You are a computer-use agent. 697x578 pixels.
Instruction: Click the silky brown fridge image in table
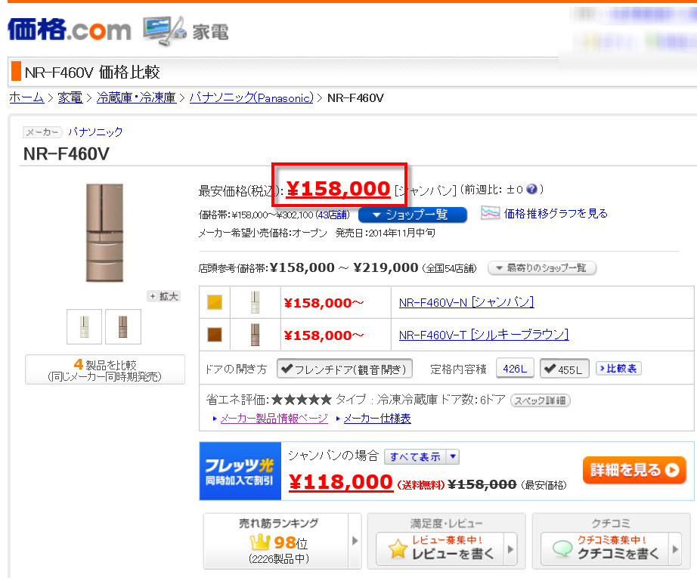pyautogui.click(x=256, y=335)
